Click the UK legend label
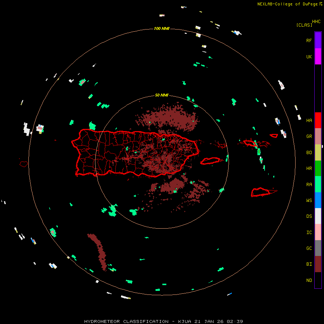 point(309,57)
